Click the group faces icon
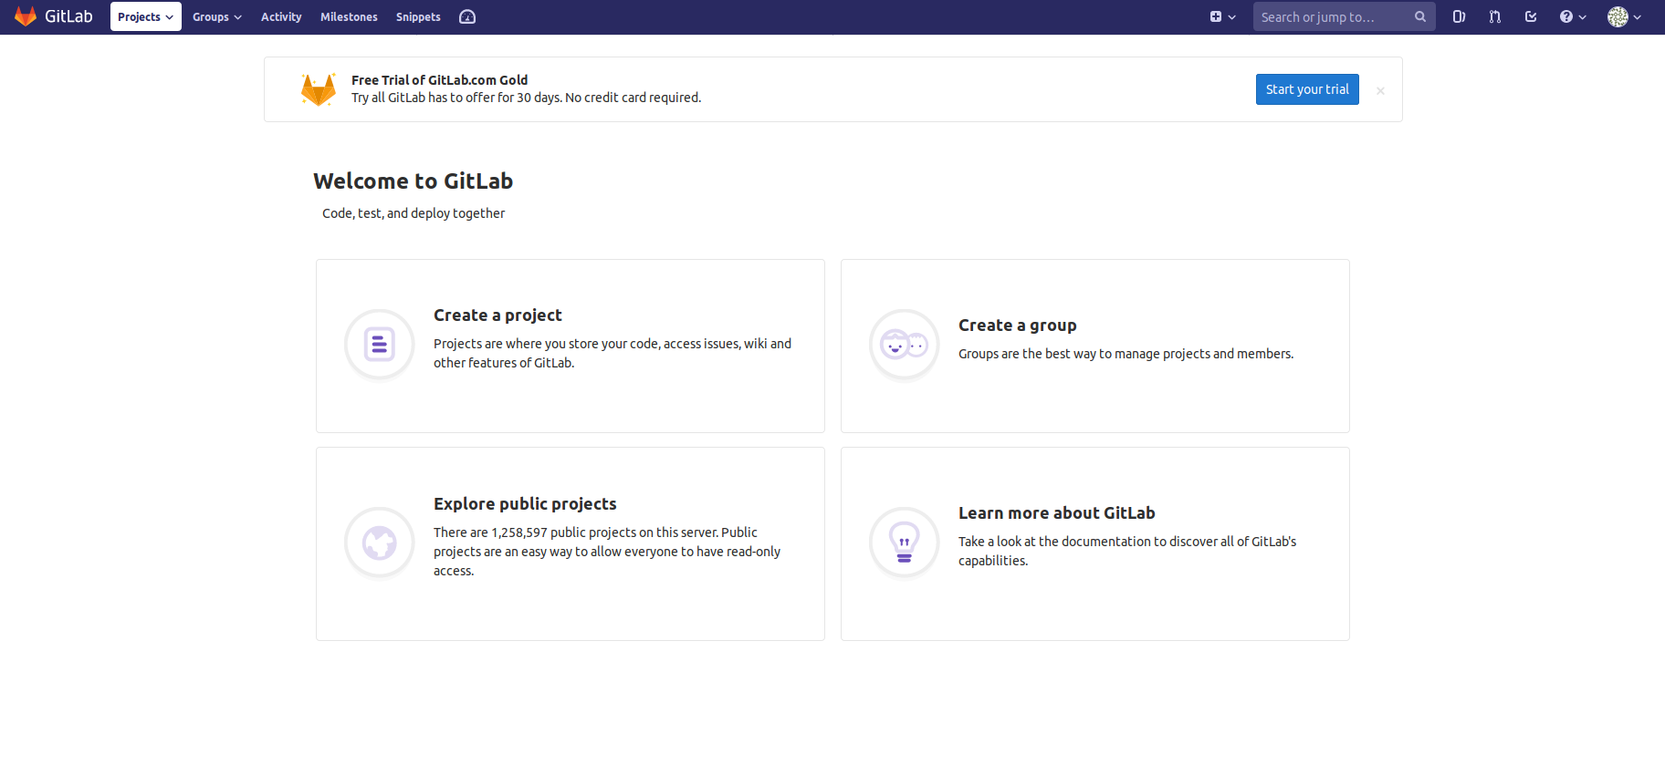Viewport: 1665px width, 765px height. coord(904,345)
